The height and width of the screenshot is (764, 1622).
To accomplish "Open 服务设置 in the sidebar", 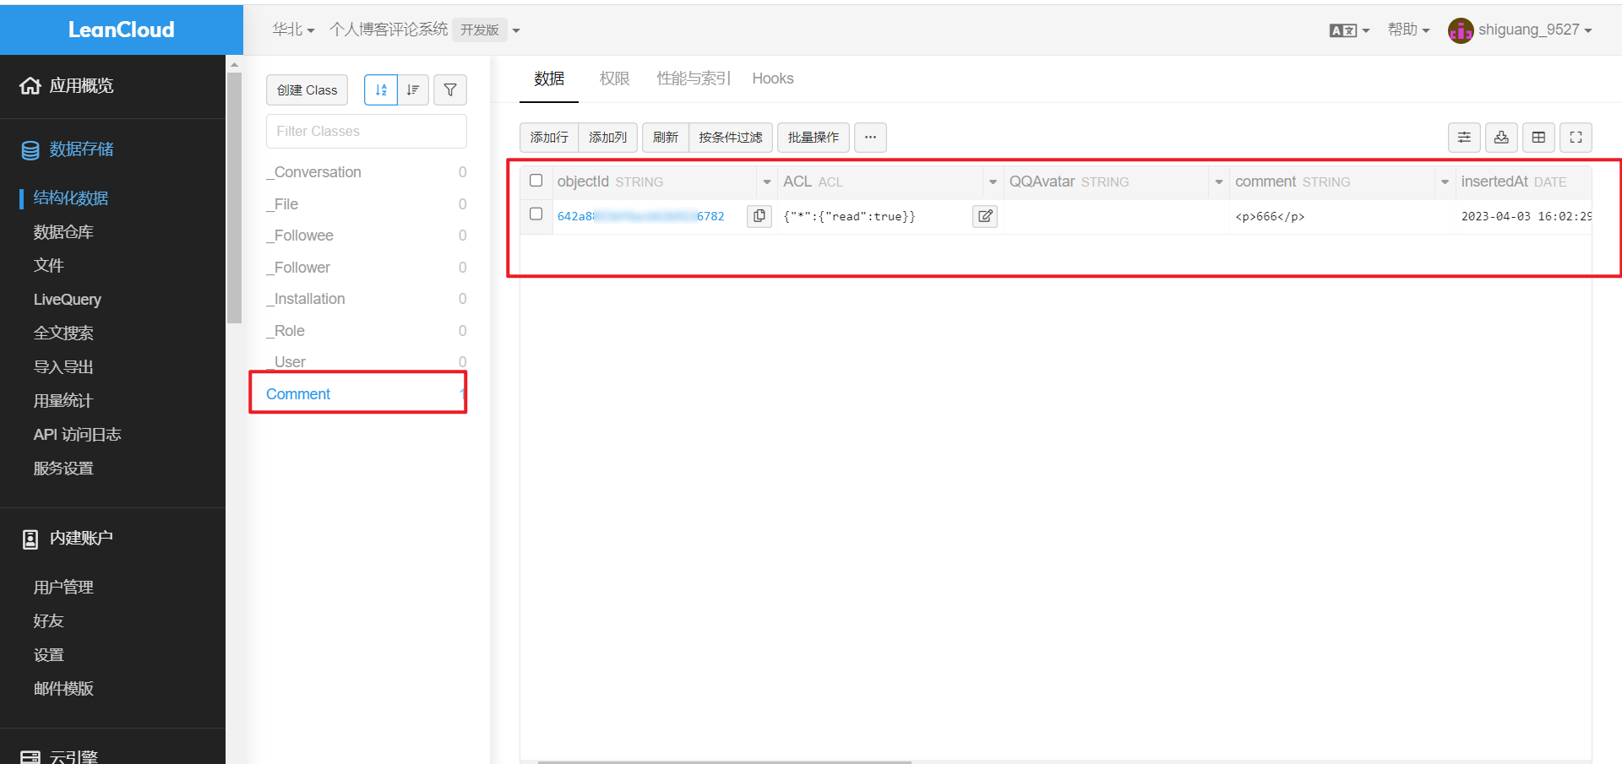I will coord(63,469).
